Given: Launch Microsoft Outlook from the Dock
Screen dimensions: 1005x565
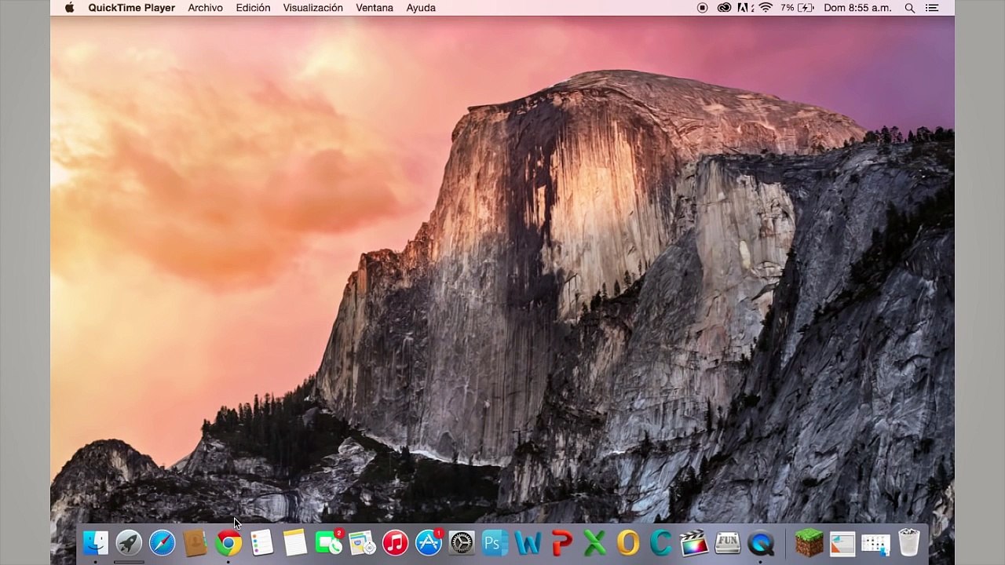Looking at the screenshot, I should coord(628,543).
